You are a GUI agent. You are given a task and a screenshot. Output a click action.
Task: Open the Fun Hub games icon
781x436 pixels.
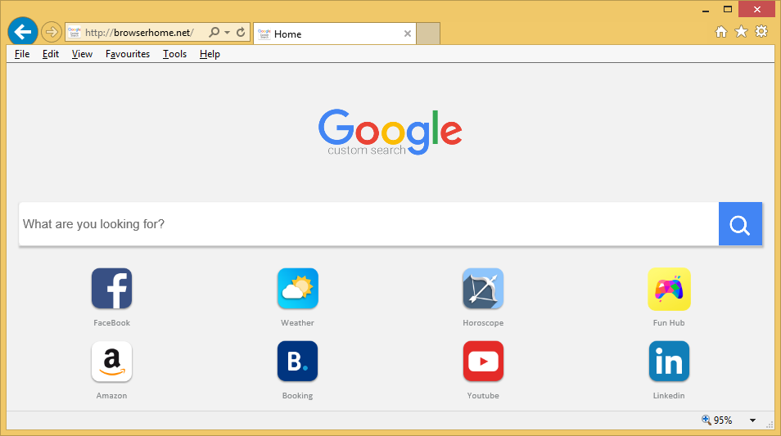tap(669, 289)
